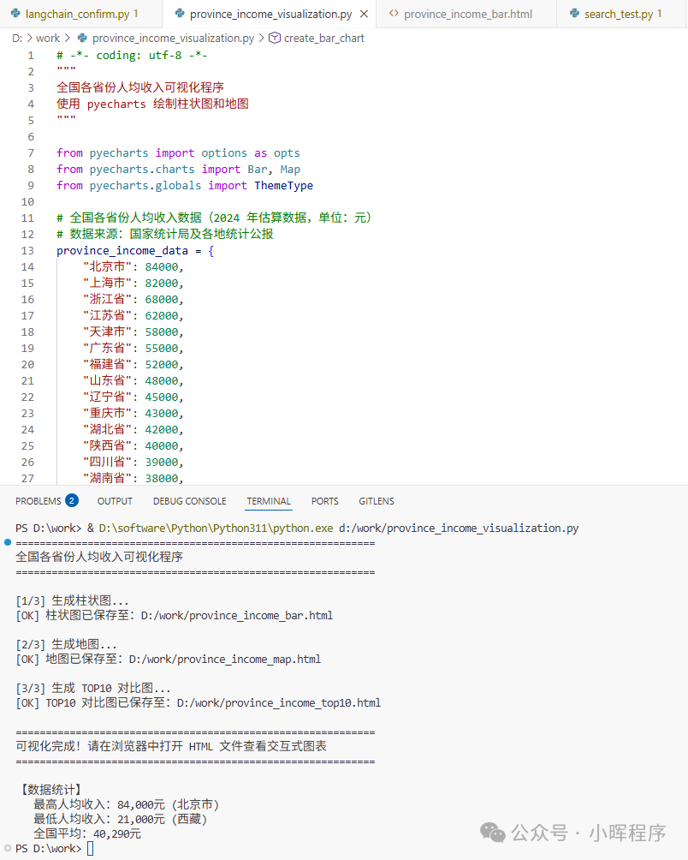Click the Python icon on langchain_confirm.py tab

(x=15, y=15)
